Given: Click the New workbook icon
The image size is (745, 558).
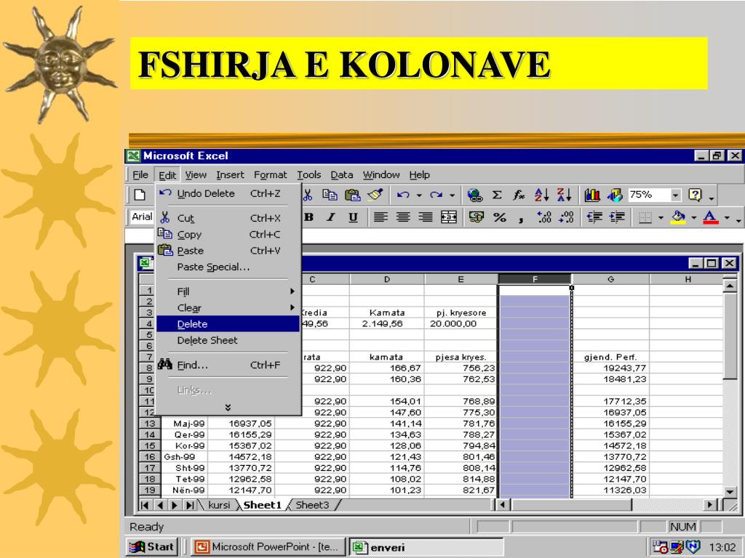Looking at the screenshot, I should tap(139, 195).
